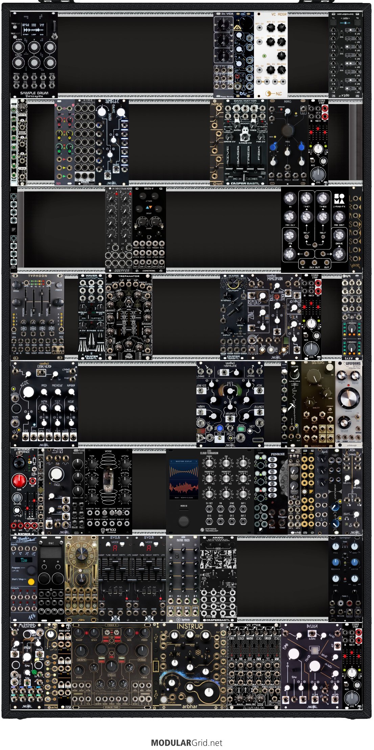Select the Penrose quantizer module
This screenshot has width=374, height=750.
278,491
